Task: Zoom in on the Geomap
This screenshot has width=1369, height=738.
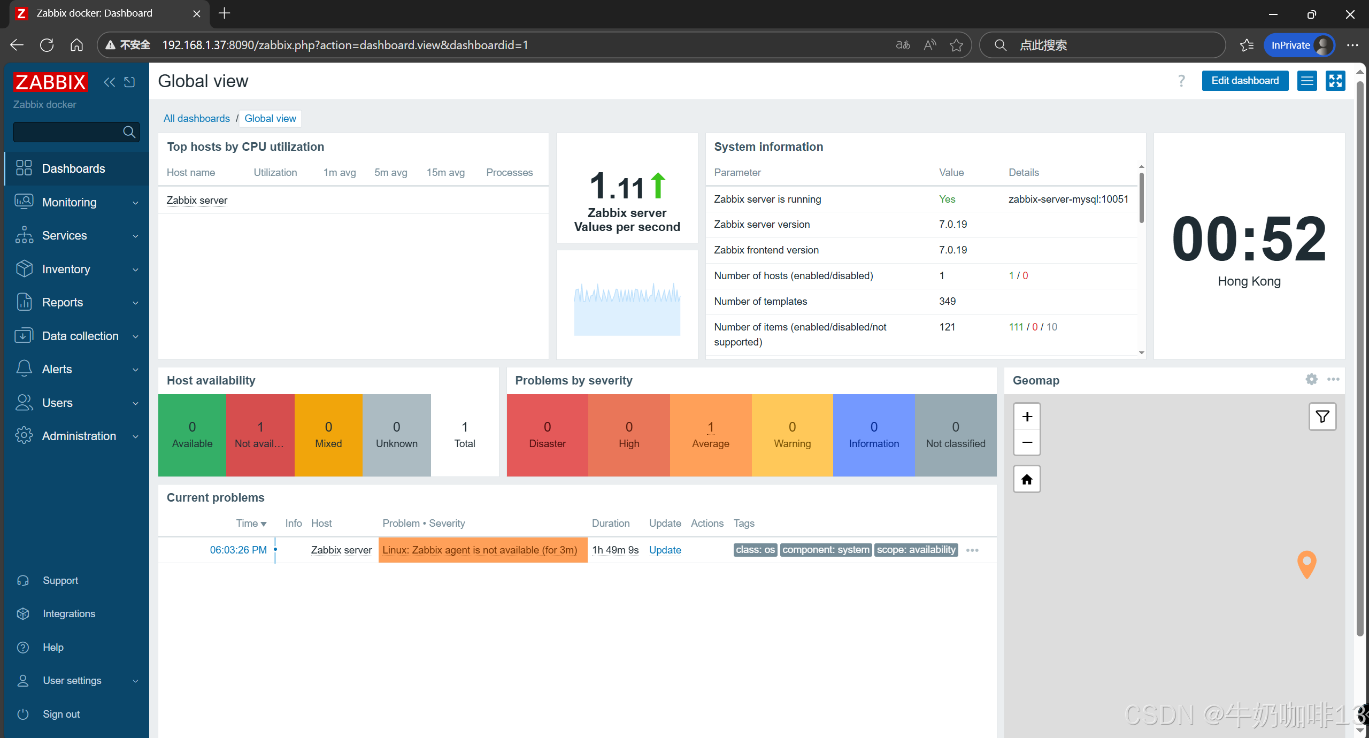Action: pyautogui.click(x=1027, y=417)
